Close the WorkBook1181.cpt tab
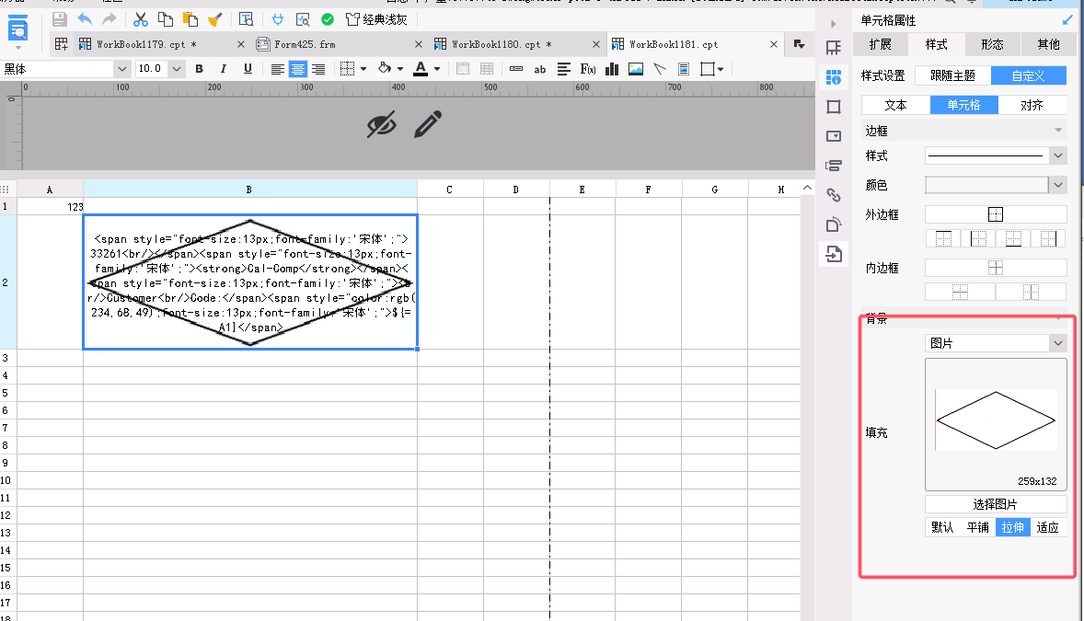This screenshot has height=621, width=1084. [x=774, y=44]
